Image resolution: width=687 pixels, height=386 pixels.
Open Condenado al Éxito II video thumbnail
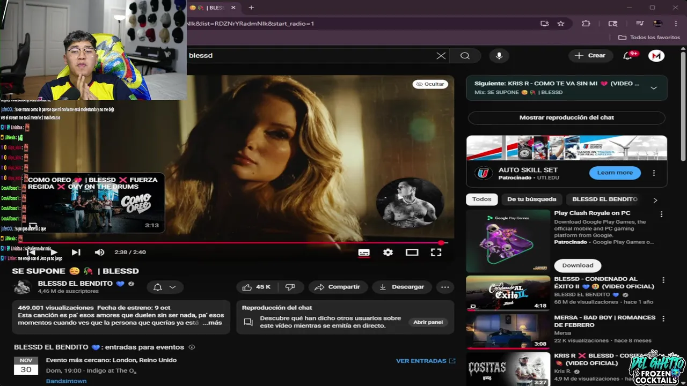click(508, 293)
